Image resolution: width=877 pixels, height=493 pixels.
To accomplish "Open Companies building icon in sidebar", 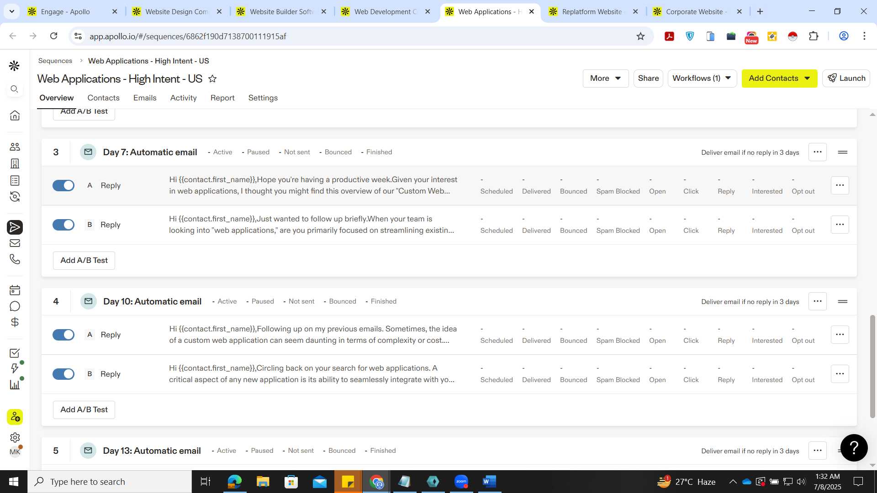I will tap(15, 163).
